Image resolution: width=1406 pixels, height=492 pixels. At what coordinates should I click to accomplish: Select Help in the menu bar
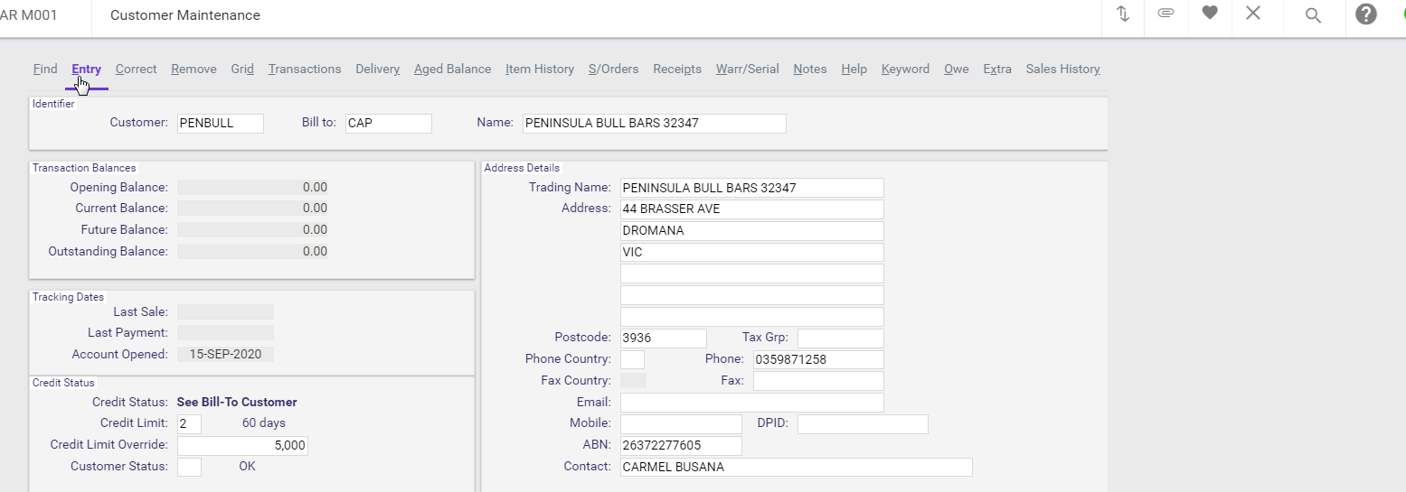854,69
